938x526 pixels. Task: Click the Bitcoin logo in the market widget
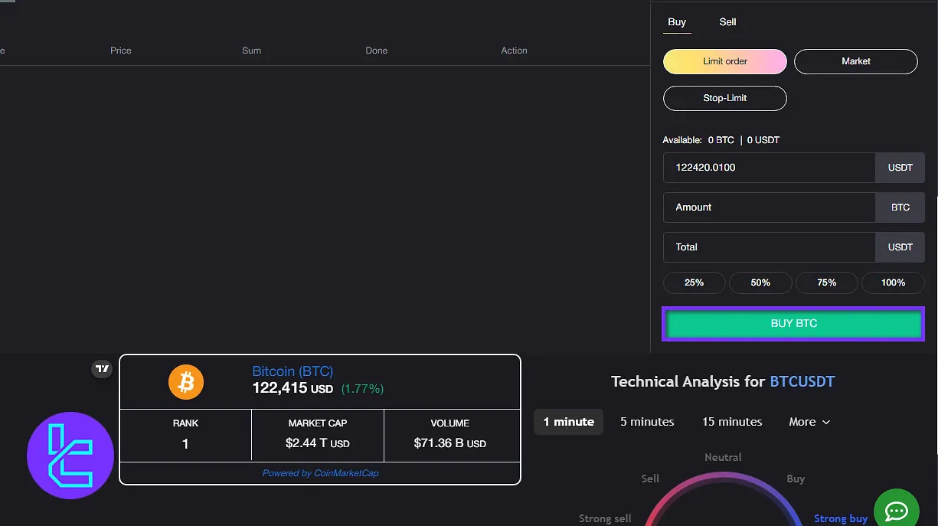pos(185,381)
